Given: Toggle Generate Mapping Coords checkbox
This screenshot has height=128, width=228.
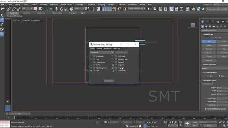Looking at the screenshot, I should click(206, 109).
